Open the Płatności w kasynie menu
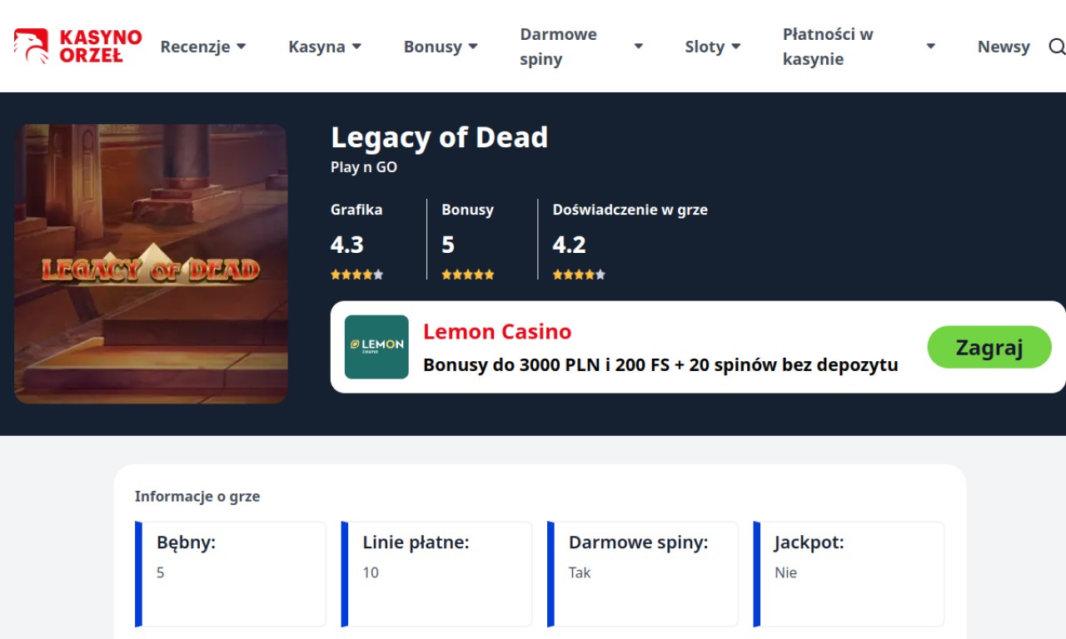 coord(828,47)
